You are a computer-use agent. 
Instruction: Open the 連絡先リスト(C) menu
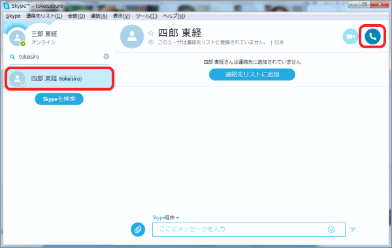pyautogui.click(x=44, y=16)
